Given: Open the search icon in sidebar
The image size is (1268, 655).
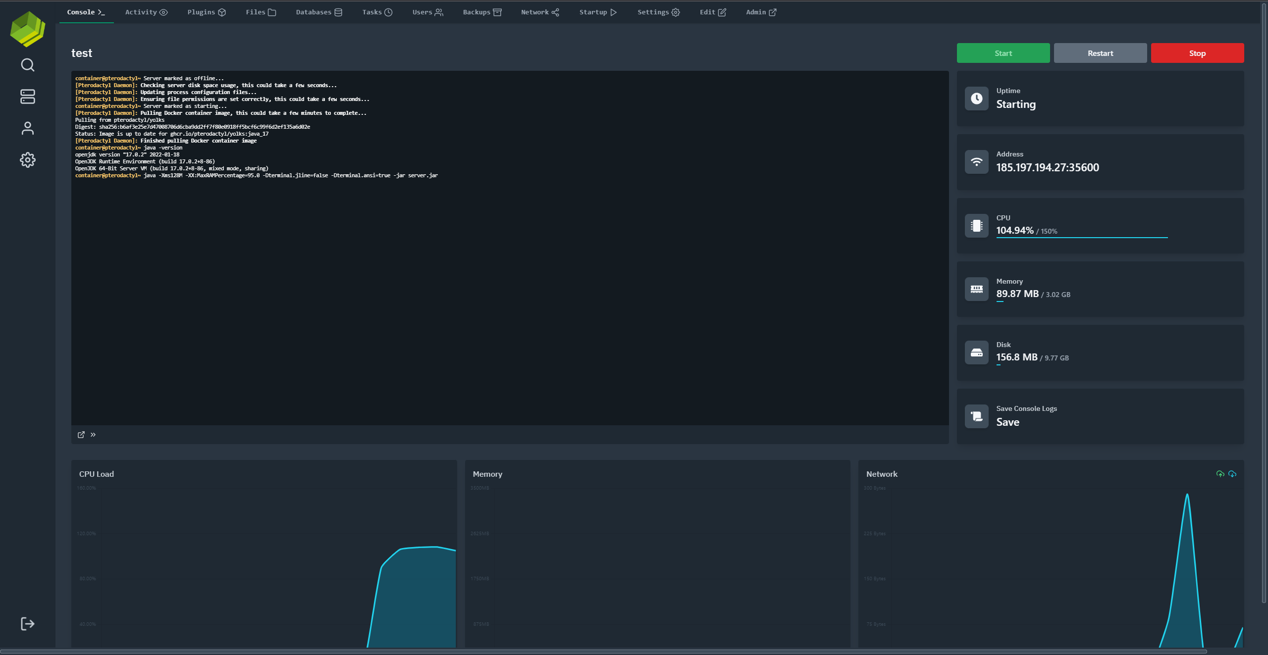Looking at the screenshot, I should coord(28,65).
